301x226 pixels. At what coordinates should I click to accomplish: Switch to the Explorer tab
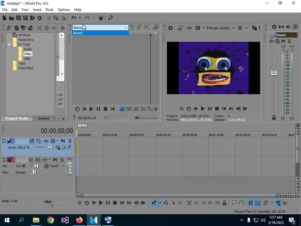pyautogui.click(x=44, y=118)
